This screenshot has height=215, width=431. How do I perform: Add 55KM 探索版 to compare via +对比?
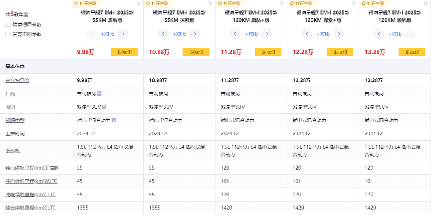click(x=180, y=34)
